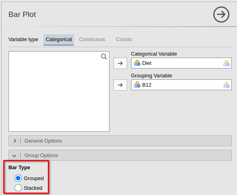Select the Grouped bar type
Screen dimensions: 237x195
click(x=18, y=178)
